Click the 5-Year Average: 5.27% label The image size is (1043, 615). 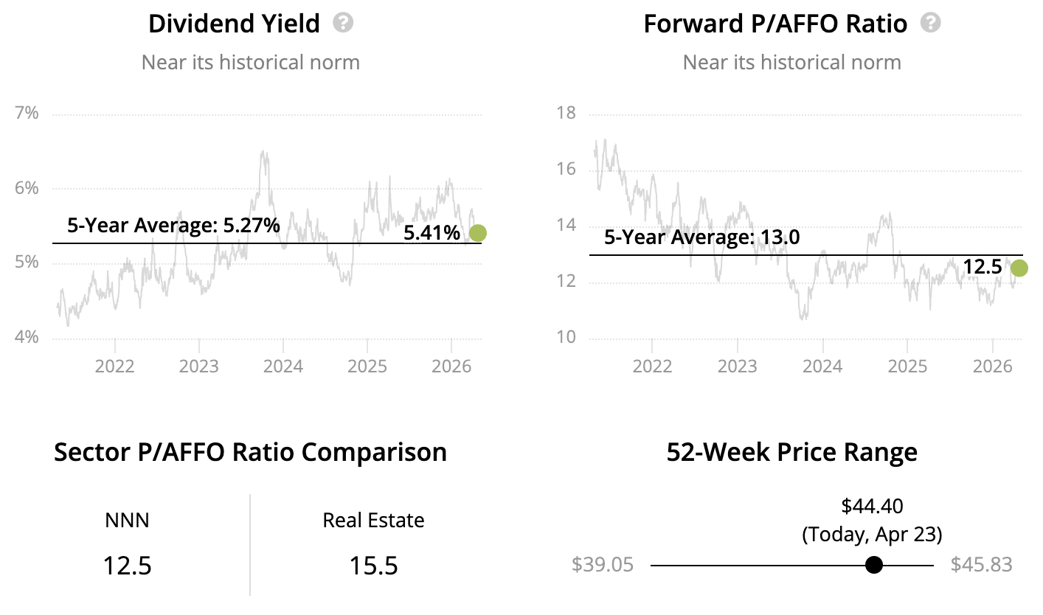(x=173, y=226)
